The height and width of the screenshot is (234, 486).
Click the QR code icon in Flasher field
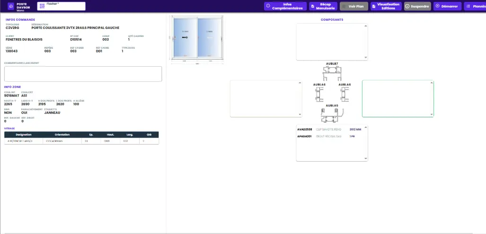(x=42, y=6)
